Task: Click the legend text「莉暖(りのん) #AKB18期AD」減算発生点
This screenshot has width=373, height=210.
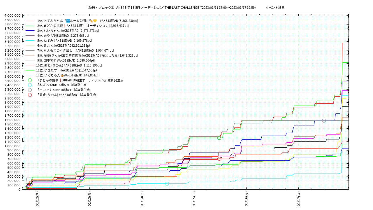Action: pyautogui.click(x=66, y=95)
